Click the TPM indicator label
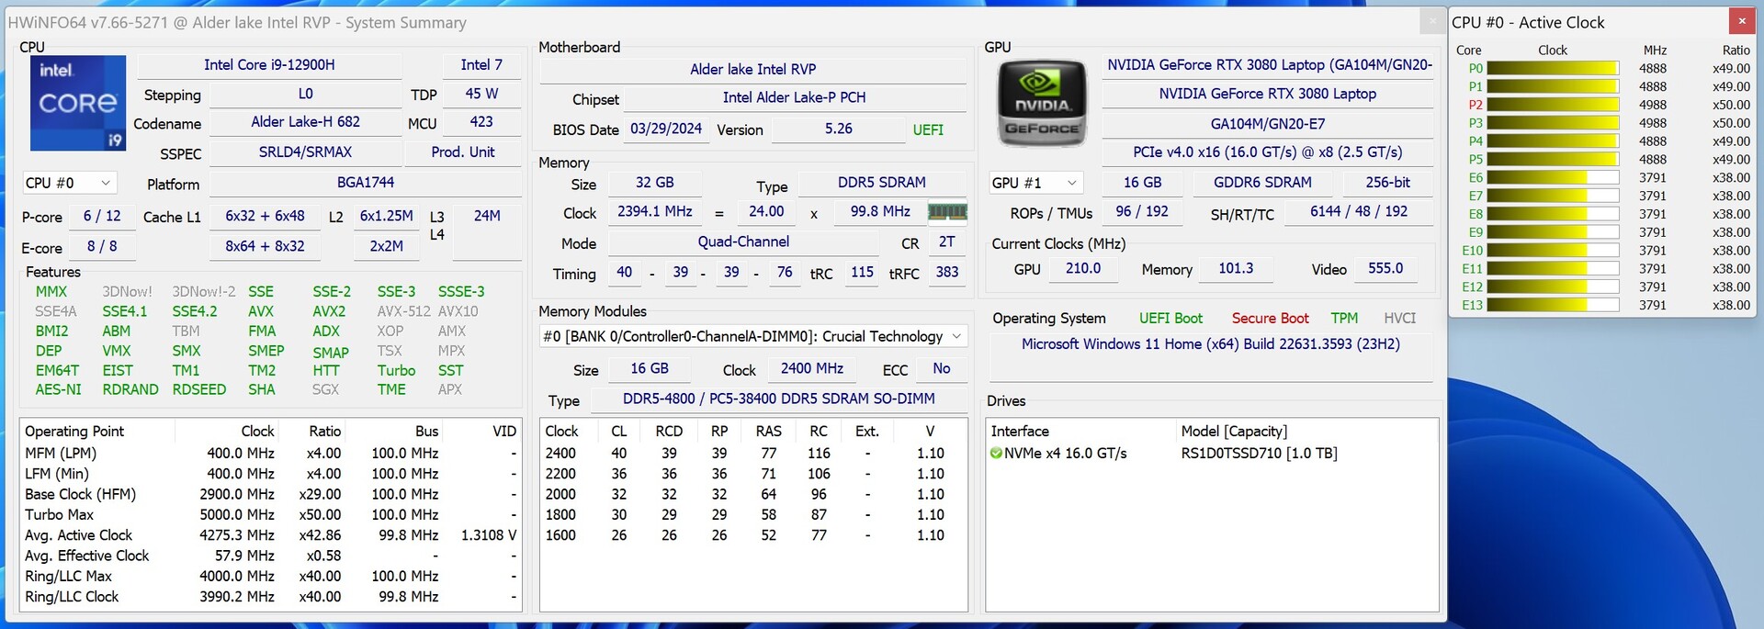This screenshot has height=629, width=1764. [x=1343, y=319]
